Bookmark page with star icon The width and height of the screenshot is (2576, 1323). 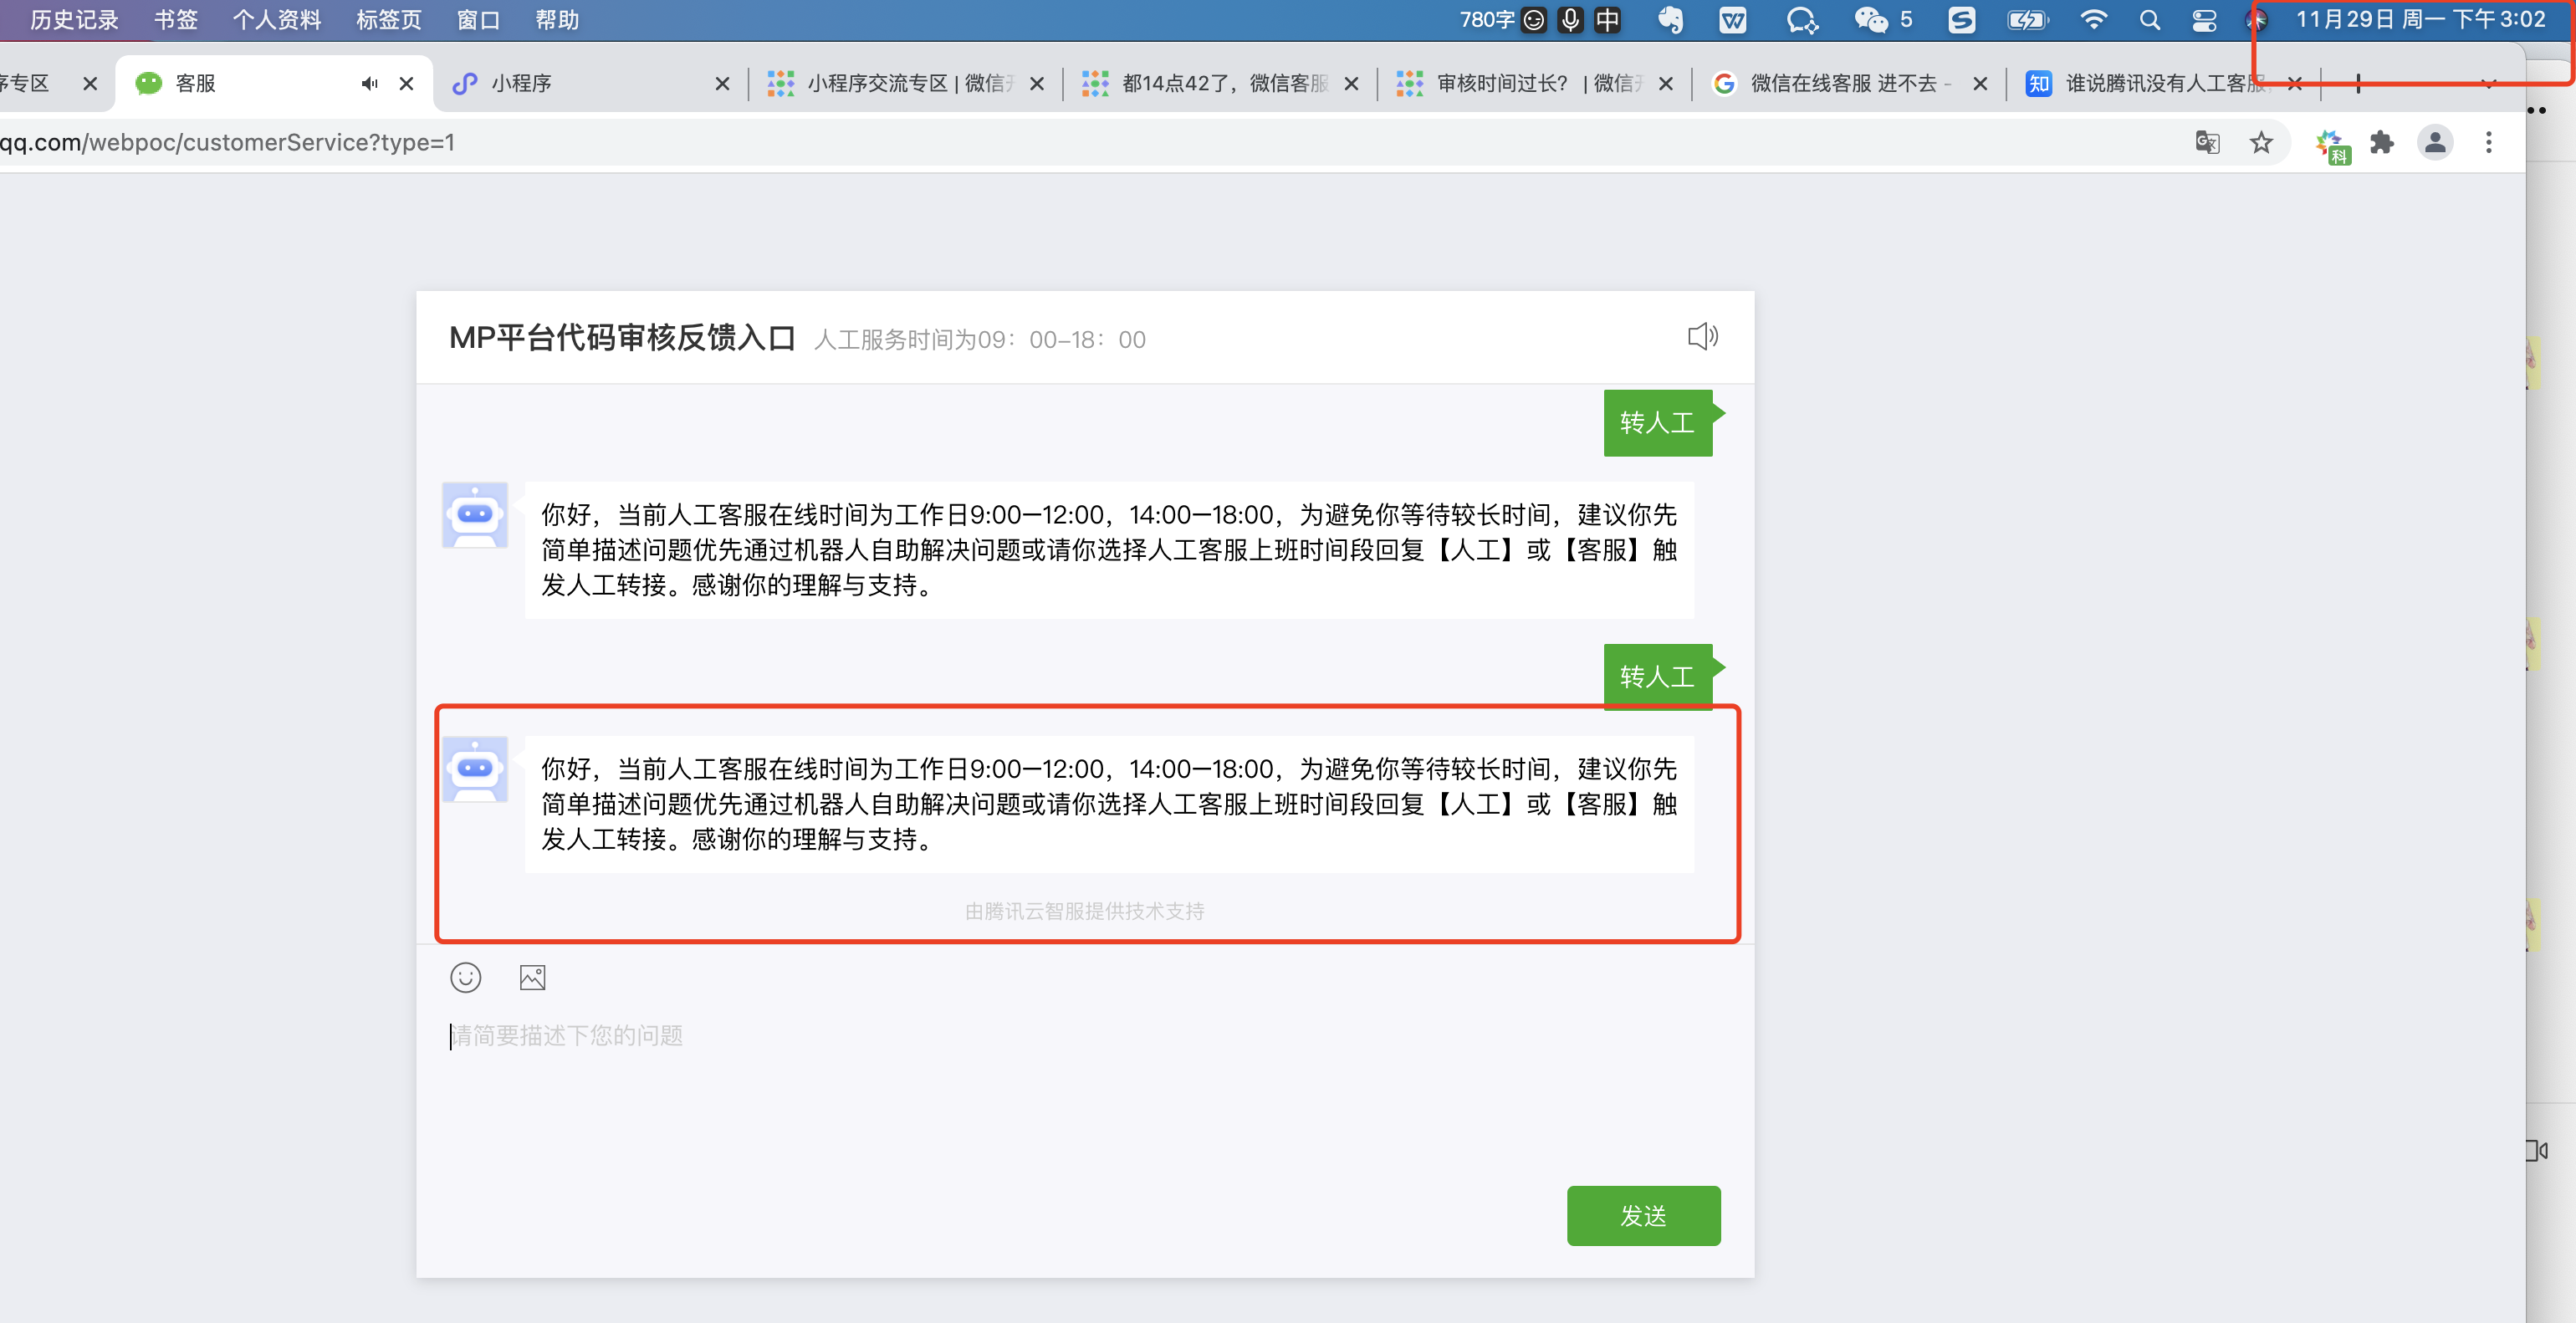pos(2261,143)
